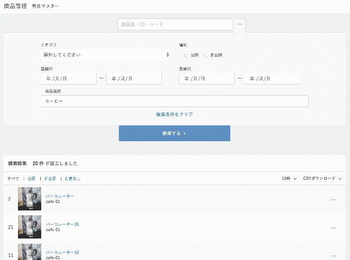
Task: Collapse the advanced search panel with minus icon
Action: click(240, 24)
